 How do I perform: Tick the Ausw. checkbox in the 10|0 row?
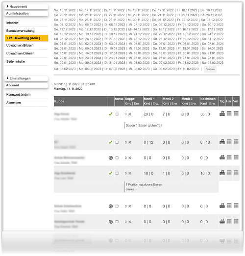(117, 173)
